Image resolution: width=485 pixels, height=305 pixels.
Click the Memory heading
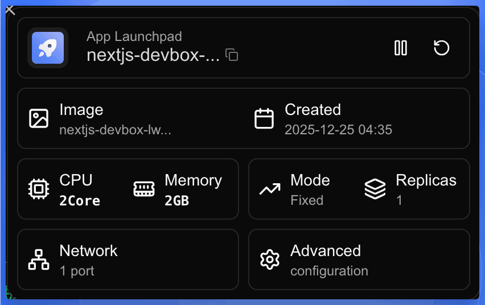[194, 180]
